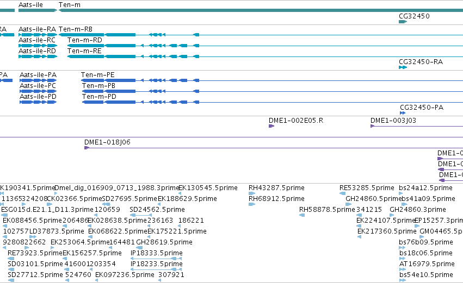The image size is (463, 283).
Task: Click the Aats-ile-PA protein label
Action: (38, 75)
